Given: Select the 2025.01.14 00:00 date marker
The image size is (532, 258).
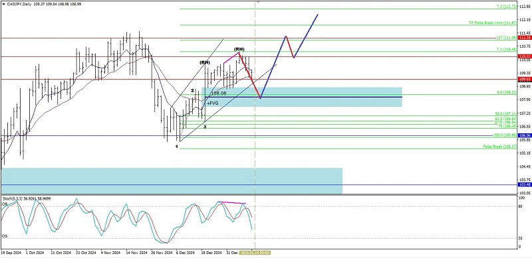Looking at the screenshot, I should point(255,253).
